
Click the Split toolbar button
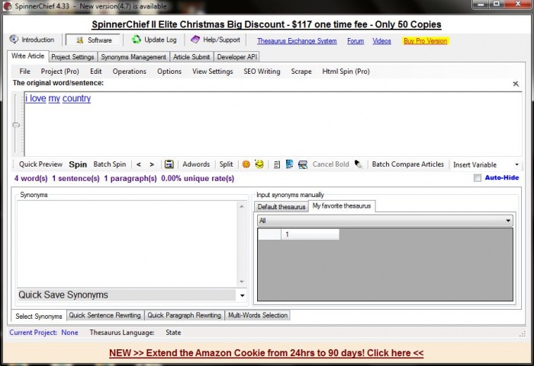[x=226, y=164]
